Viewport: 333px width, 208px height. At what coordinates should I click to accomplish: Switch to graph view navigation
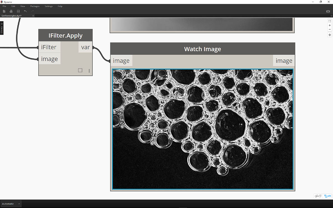tap(327, 196)
